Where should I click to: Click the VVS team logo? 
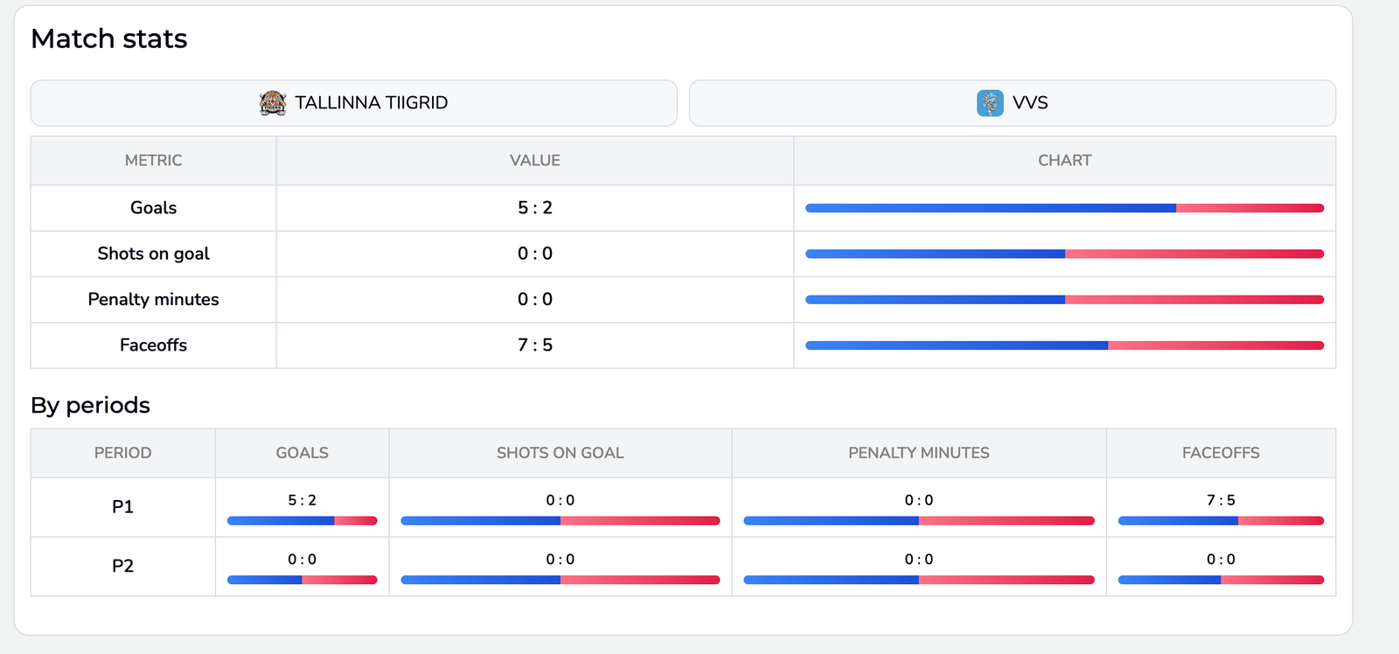click(x=989, y=102)
